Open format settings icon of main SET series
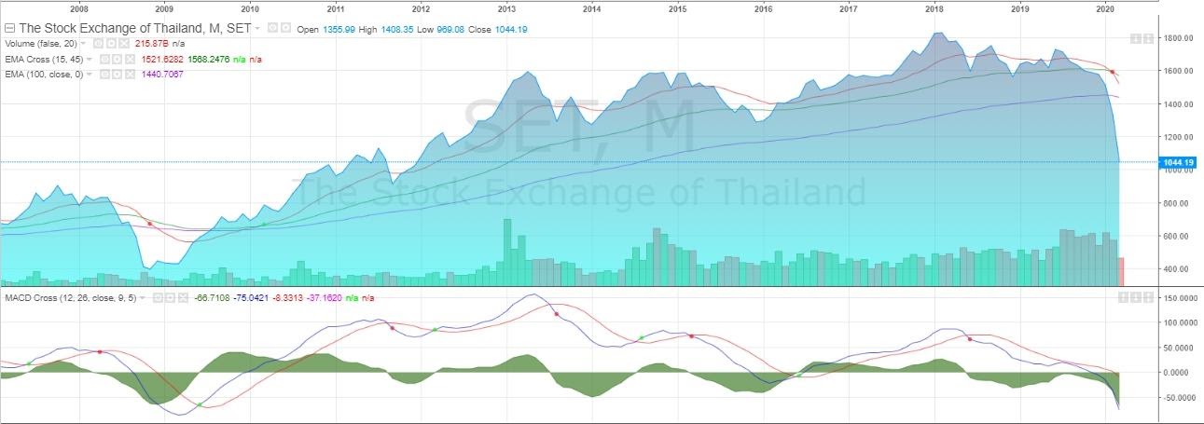 [286, 28]
